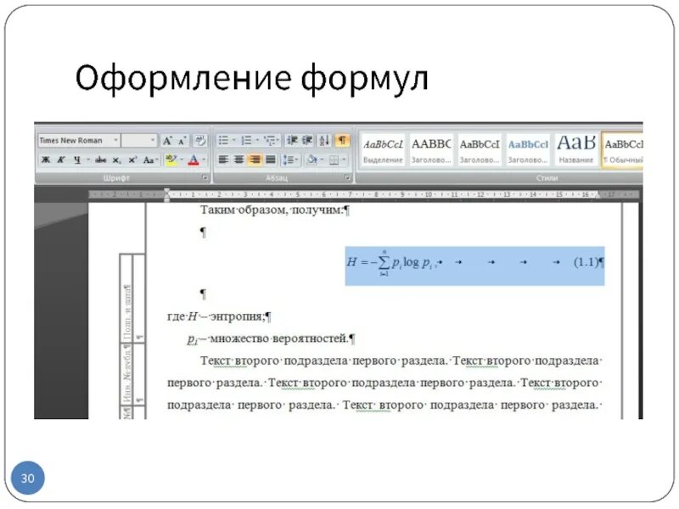The image size is (679, 509).
Task: Click the text "Таким образом, получим:"
Action: 272,210
